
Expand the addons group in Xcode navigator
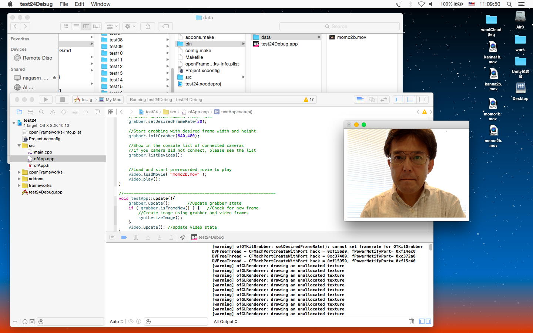19,179
